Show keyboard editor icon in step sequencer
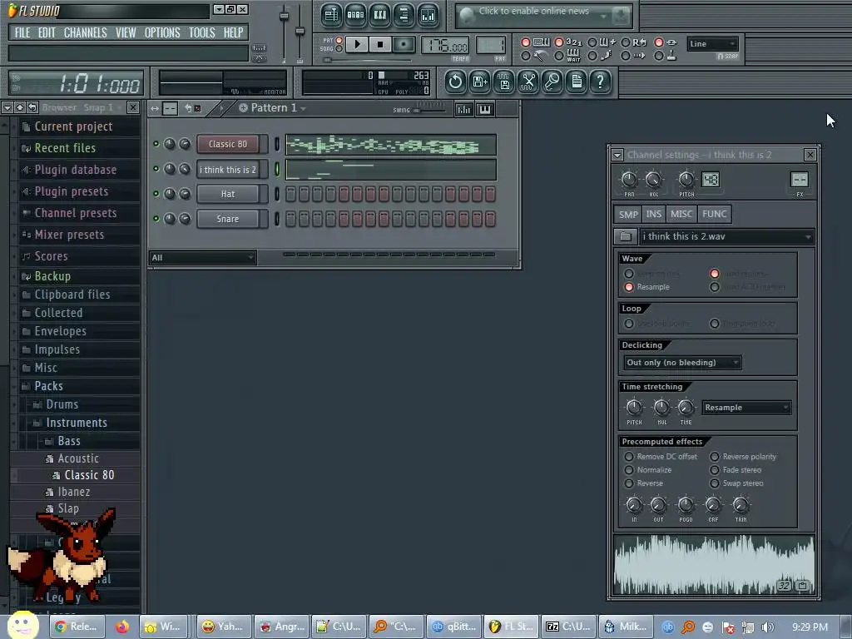Image resolution: width=852 pixels, height=639 pixels. coord(485,109)
